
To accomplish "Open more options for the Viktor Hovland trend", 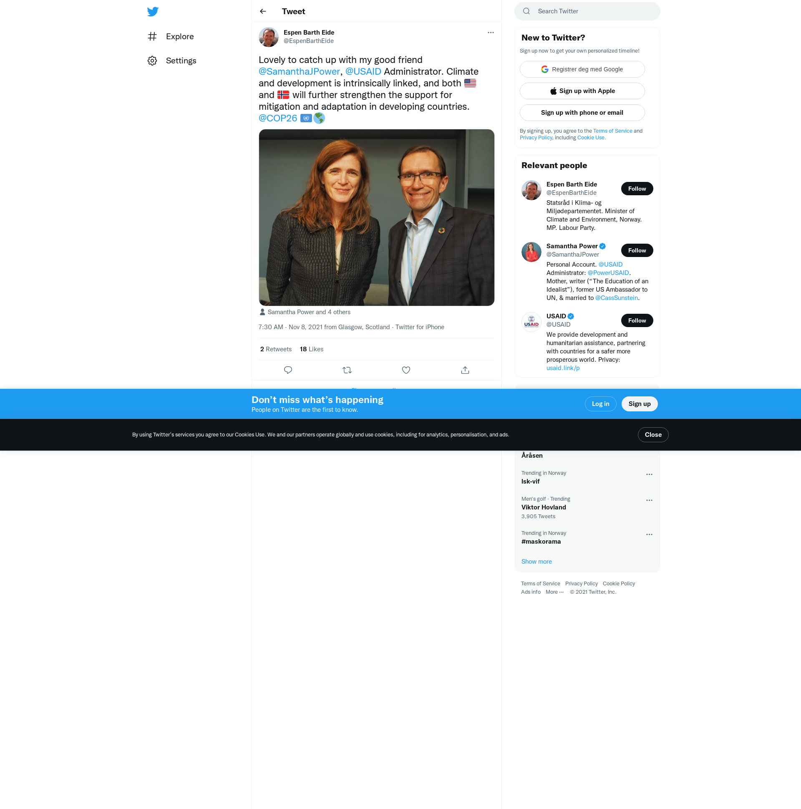I will pos(649,500).
